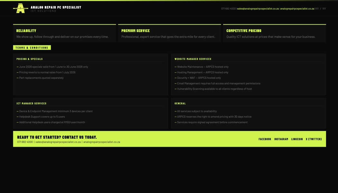Click the phone number in the yellow footer banner

tap(25, 142)
